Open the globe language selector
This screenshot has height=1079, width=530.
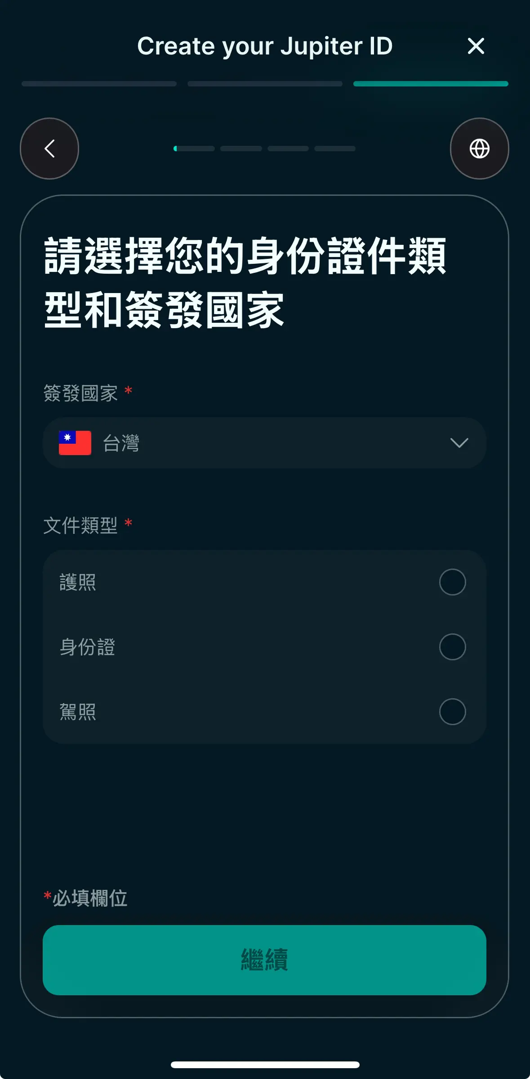pos(479,149)
